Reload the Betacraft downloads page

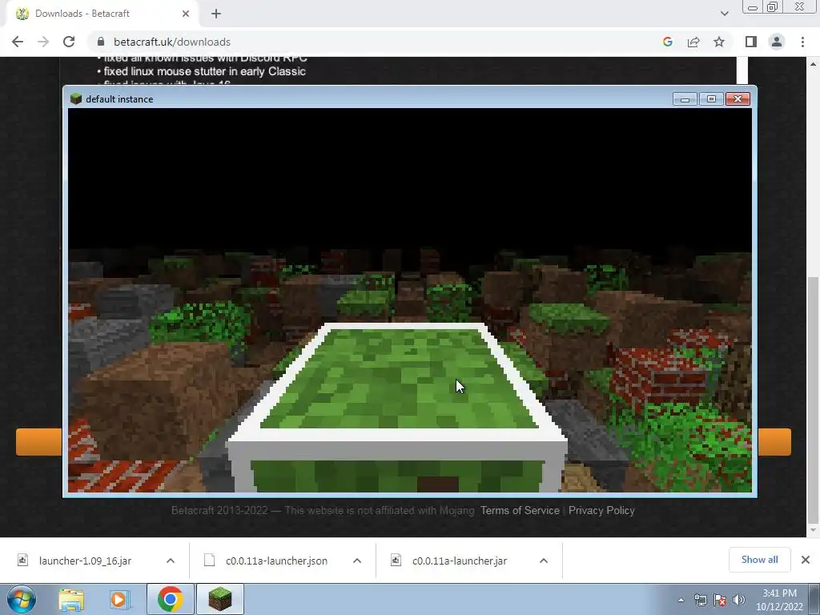(69, 42)
